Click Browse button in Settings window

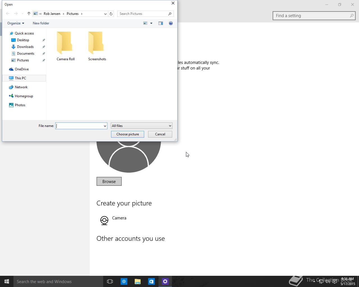(109, 181)
